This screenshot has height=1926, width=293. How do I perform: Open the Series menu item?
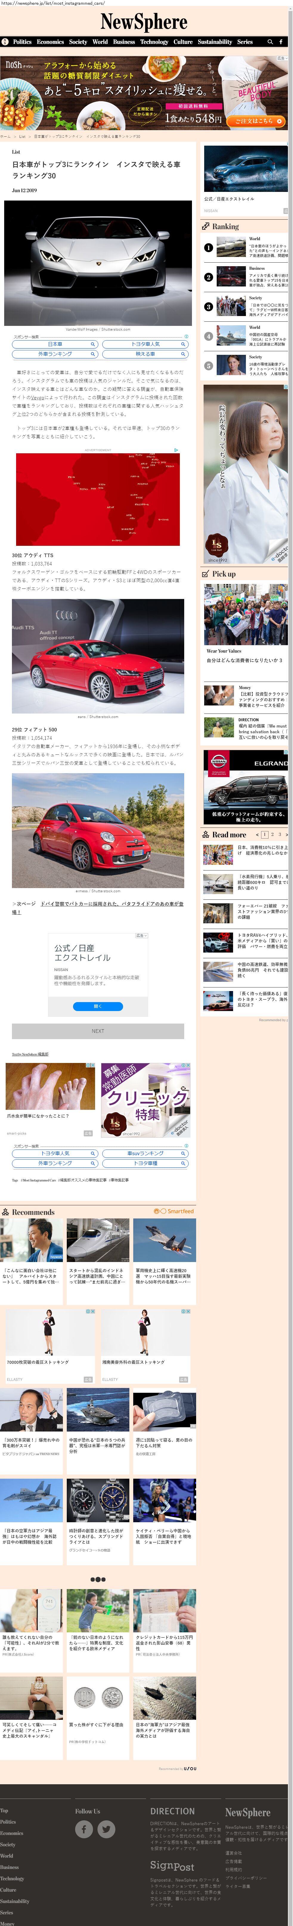(245, 42)
